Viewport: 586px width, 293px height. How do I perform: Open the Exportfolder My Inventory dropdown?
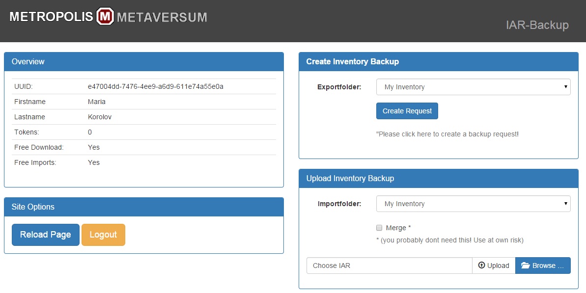coord(473,87)
